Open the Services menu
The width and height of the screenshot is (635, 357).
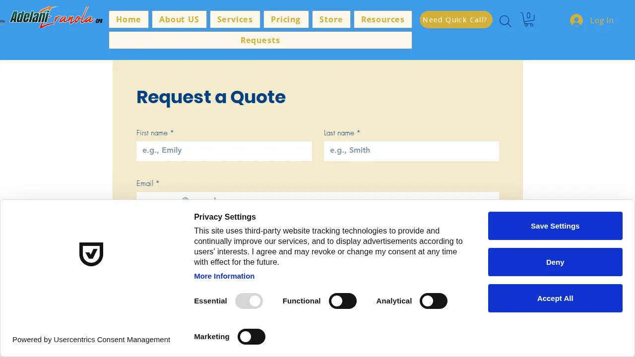[x=235, y=19]
